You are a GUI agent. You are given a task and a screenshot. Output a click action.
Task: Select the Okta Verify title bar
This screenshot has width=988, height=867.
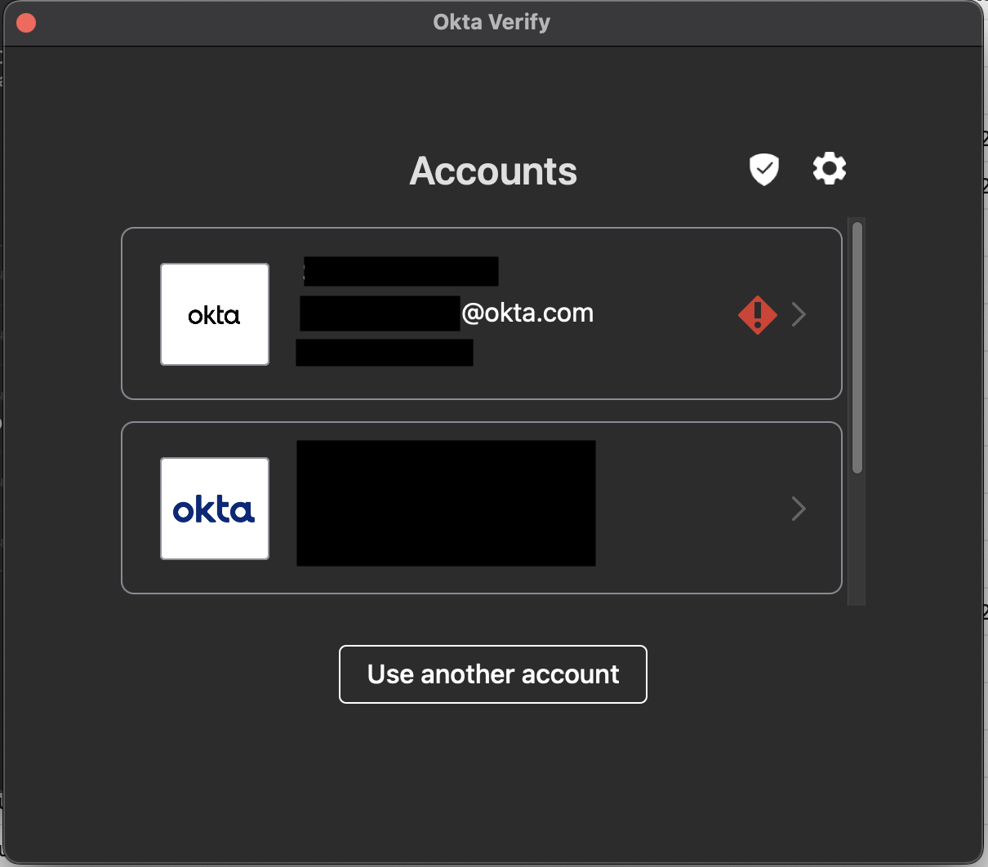pyautogui.click(x=491, y=22)
